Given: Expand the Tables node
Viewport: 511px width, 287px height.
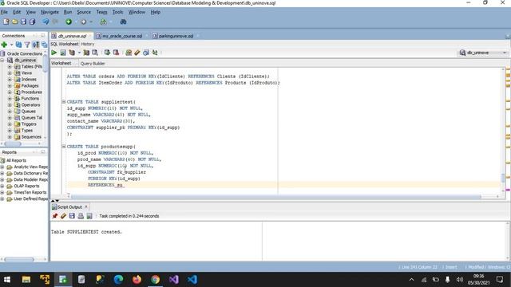Looking at the screenshot, I should [x=10, y=66].
